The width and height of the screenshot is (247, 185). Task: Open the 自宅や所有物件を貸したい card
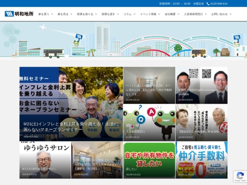[149, 160]
